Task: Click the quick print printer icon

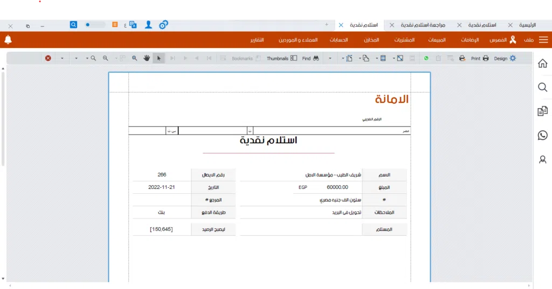Action: coord(462,58)
